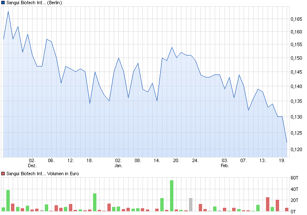The height and width of the screenshot is (215, 307).
Task: Click the '19.' February date label
Action: [x=282, y=160]
